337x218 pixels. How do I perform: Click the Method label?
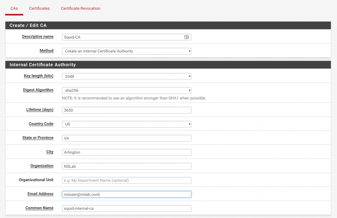pos(46,50)
